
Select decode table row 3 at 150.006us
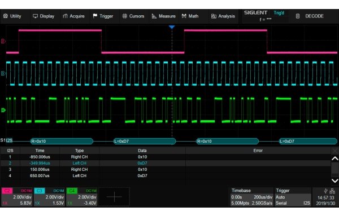(x=166, y=169)
